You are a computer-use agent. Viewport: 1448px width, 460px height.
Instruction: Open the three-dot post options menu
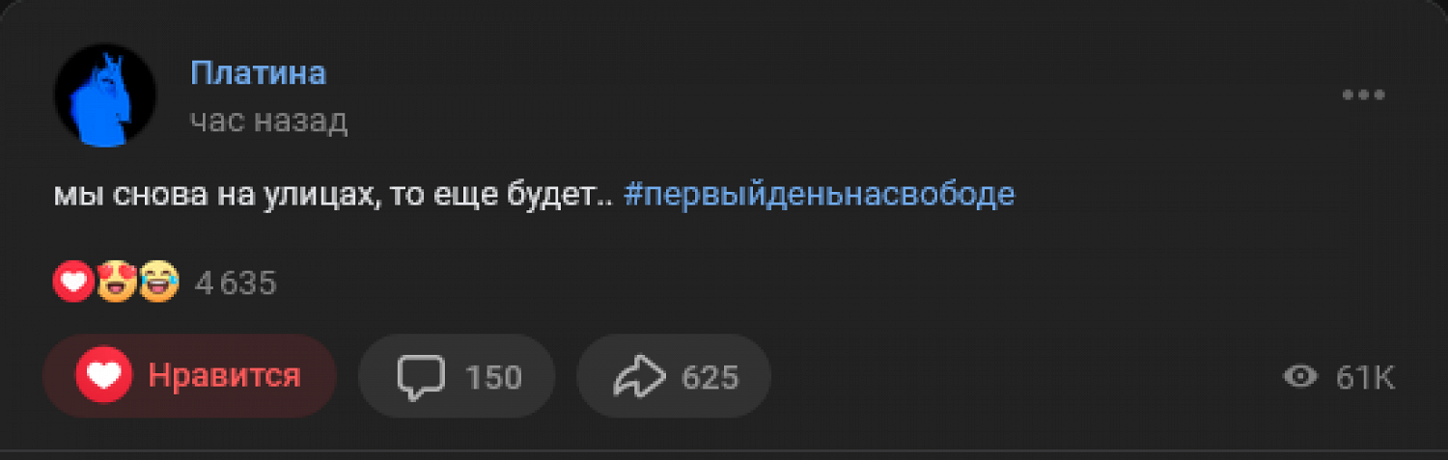point(1364,95)
